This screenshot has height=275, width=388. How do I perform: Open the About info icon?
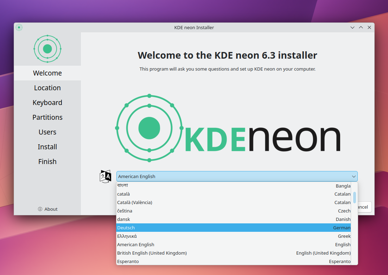coord(40,209)
